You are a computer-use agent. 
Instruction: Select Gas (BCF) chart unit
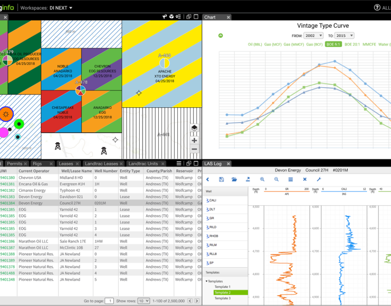tap(314, 45)
